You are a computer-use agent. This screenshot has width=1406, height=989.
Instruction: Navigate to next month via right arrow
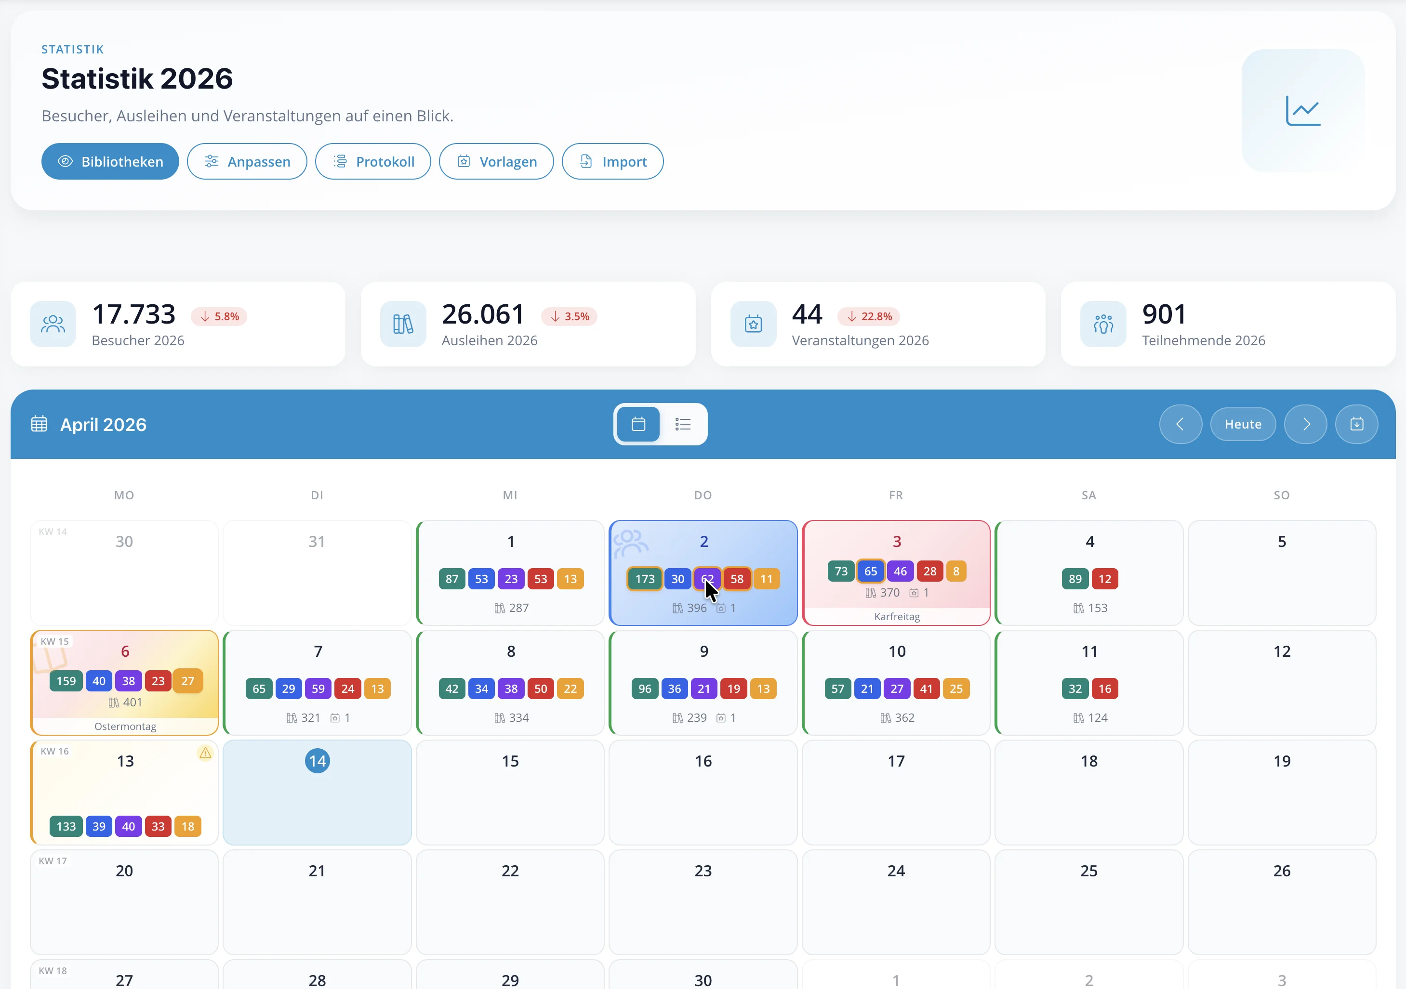tap(1306, 424)
